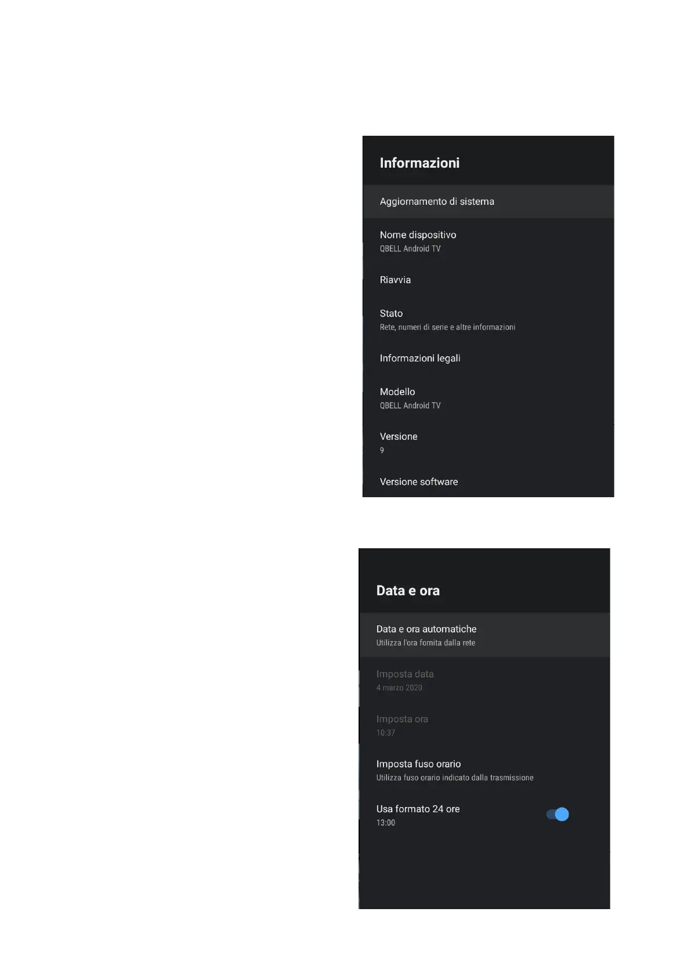Screen dimensions: 691x977
Task: Open Versione software item
Action: (488, 482)
